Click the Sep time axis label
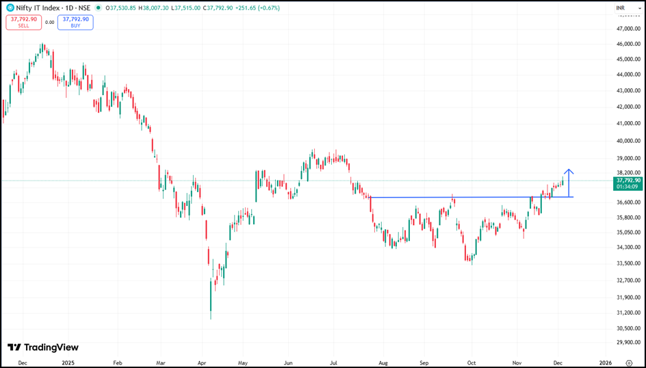The height and width of the screenshot is (368, 646). (x=424, y=363)
